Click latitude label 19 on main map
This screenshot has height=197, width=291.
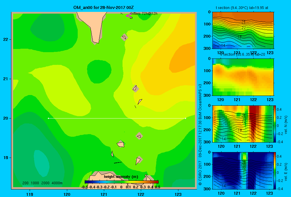[6, 158]
